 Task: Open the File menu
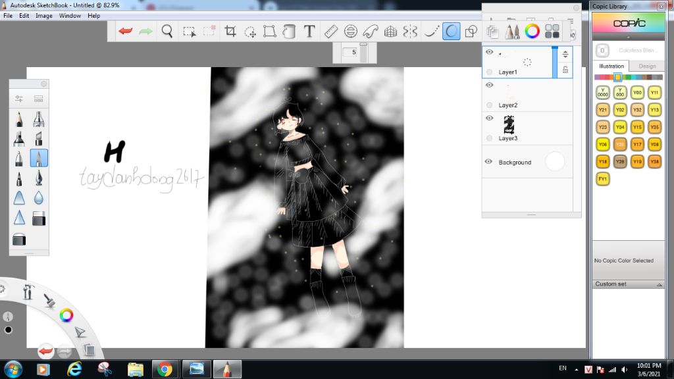(x=8, y=16)
